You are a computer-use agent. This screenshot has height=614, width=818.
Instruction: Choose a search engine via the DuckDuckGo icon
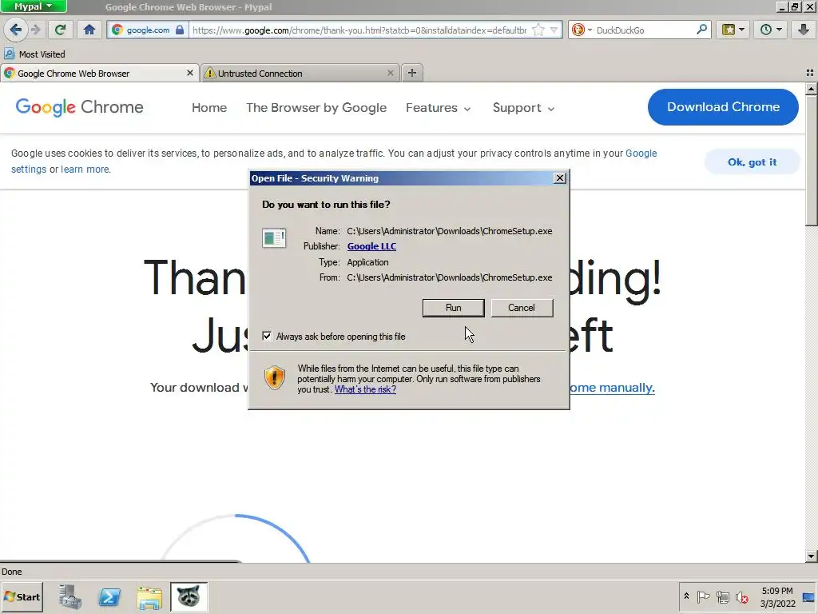pos(578,30)
